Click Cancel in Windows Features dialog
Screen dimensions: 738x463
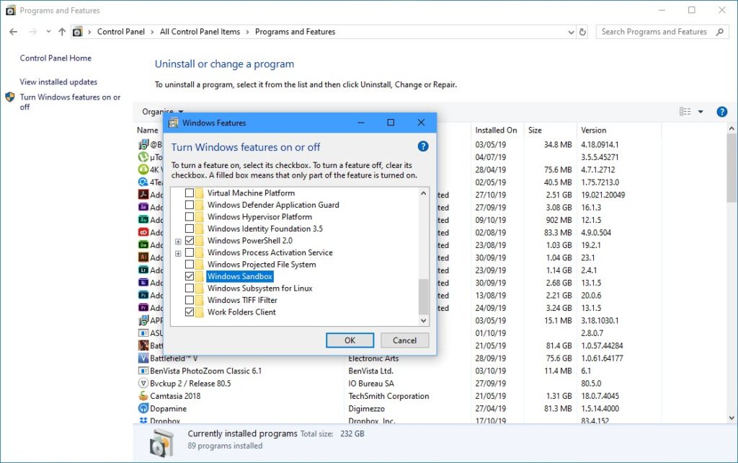404,340
